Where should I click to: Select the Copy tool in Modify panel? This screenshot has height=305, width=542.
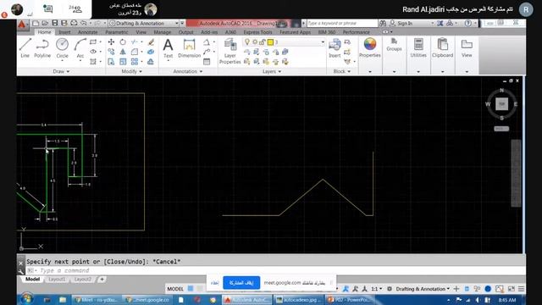[x=111, y=52]
